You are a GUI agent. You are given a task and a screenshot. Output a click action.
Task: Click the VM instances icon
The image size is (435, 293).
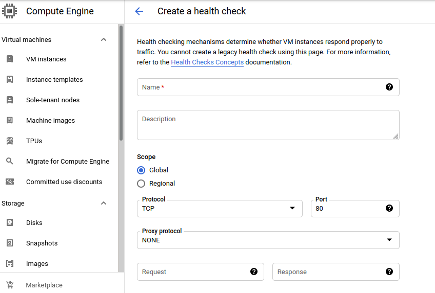point(10,59)
